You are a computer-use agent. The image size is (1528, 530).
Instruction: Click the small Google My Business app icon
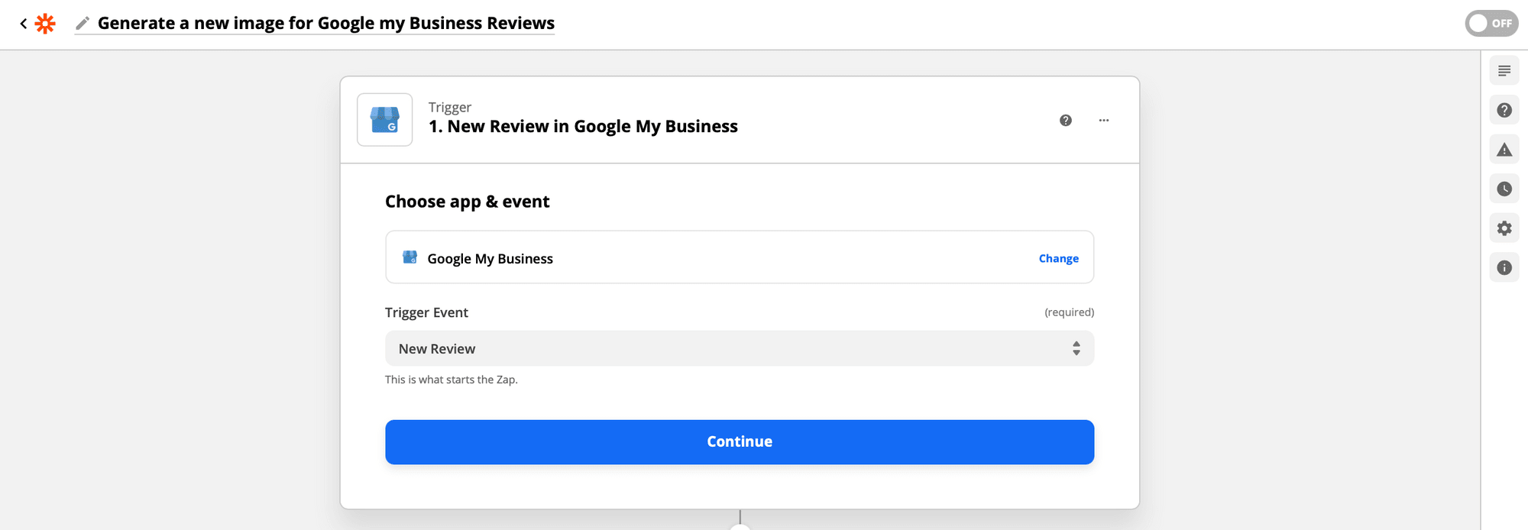(x=410, y=257)
